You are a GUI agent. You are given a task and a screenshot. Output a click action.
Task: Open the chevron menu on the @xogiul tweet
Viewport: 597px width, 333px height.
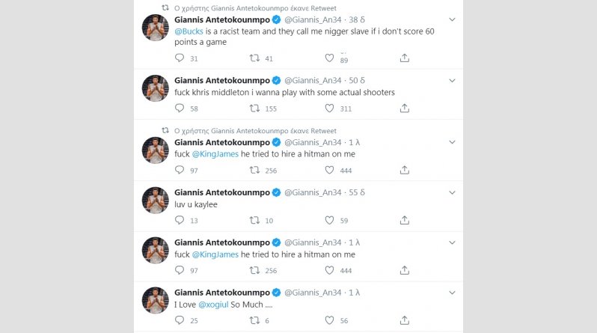(451, 293)
